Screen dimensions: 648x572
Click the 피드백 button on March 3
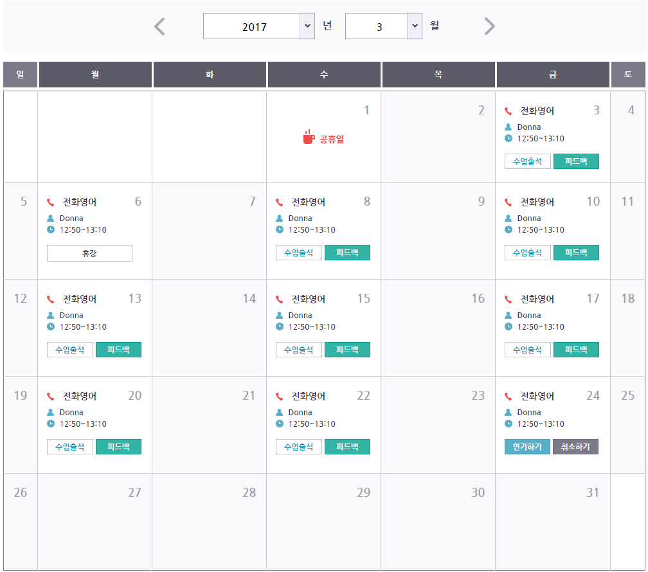576,161
